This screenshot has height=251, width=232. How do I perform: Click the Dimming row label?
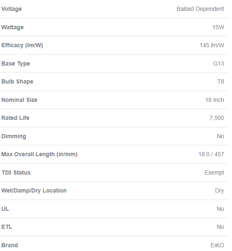(14, 137)
